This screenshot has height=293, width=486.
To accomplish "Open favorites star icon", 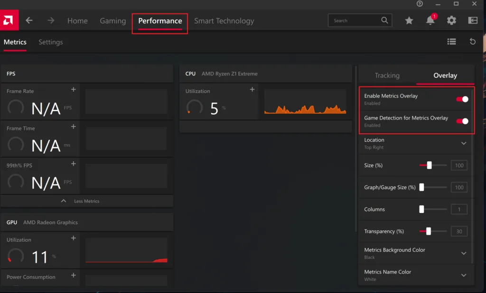I will [409, 20].
